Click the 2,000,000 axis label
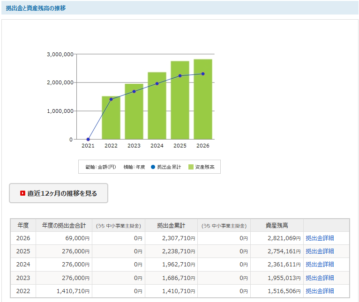 (x=60, y=82)
